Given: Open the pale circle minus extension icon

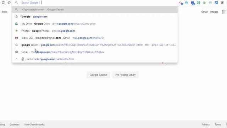Looking at the screenshot, I should (210, 2).
